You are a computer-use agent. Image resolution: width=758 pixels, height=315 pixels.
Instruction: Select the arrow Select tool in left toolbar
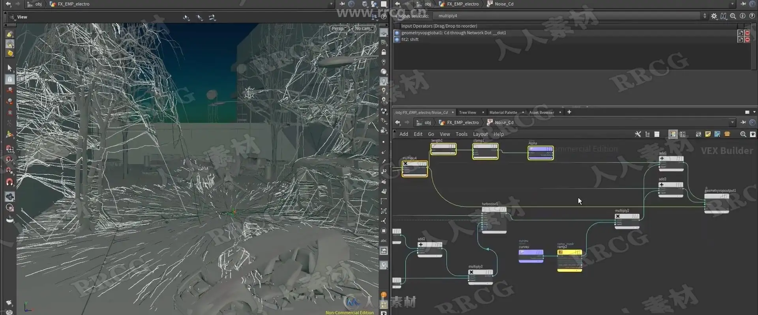(10, 68)
